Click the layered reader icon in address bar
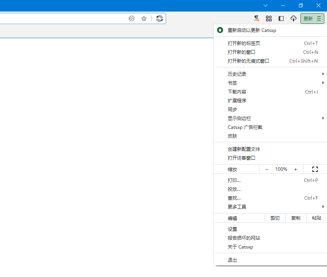The width and height of the screenshot is (327, 277). click(x=132, y=18)
